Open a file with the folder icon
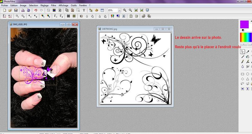Viewport: 252px width, 134px height. [x=10, y=10]
